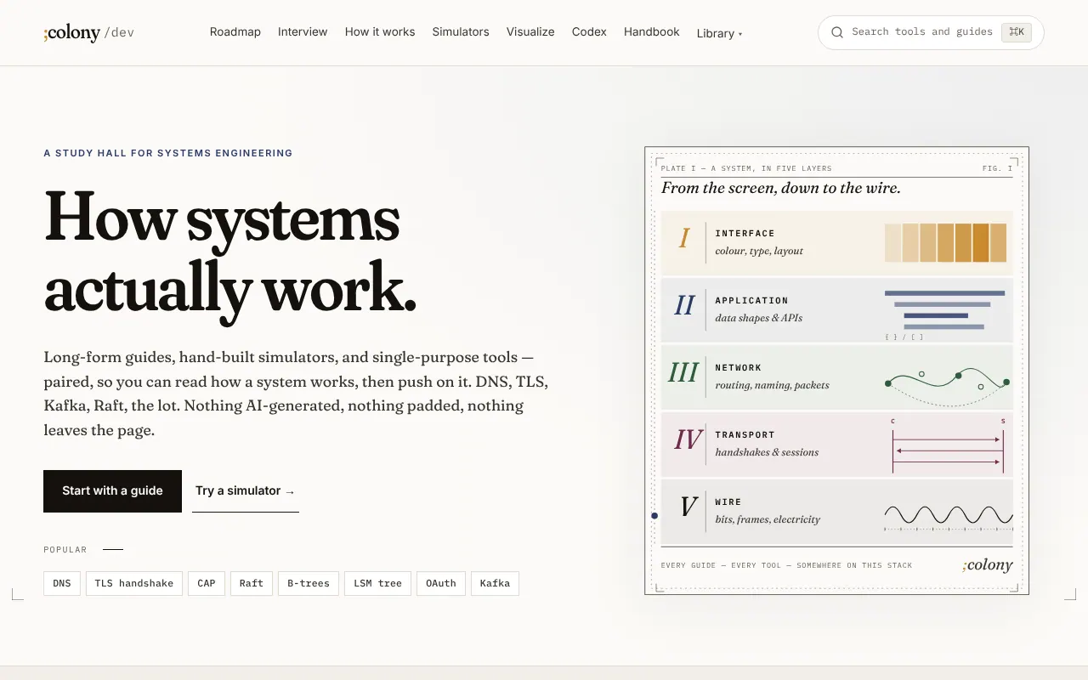Click the Roman numeral III of the Network layer
The height and width of the screenshot is (680, 1088).
point(683,372)
